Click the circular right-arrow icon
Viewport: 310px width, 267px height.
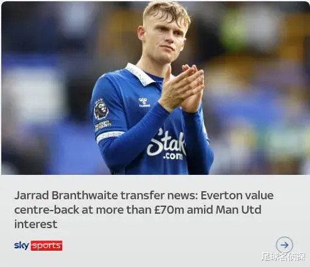click(x=284, y=245)
